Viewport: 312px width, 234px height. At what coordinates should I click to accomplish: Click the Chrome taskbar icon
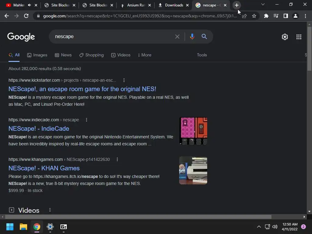[x=37, y=227]
